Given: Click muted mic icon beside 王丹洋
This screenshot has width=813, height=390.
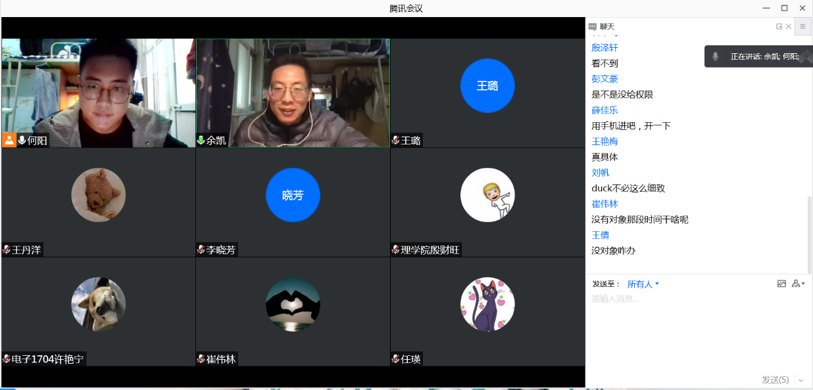Looking at the screenshot, I should 7,249.
